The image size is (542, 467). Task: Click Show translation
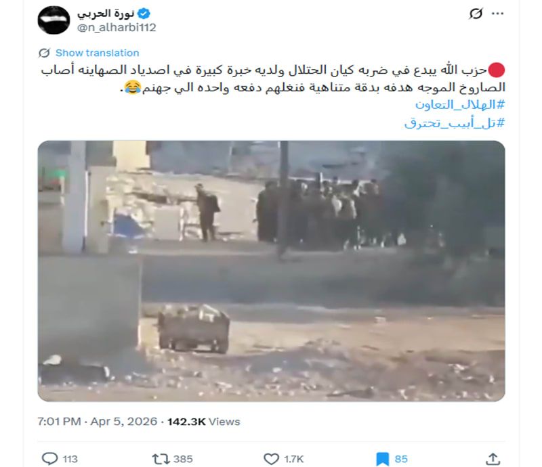97,53
